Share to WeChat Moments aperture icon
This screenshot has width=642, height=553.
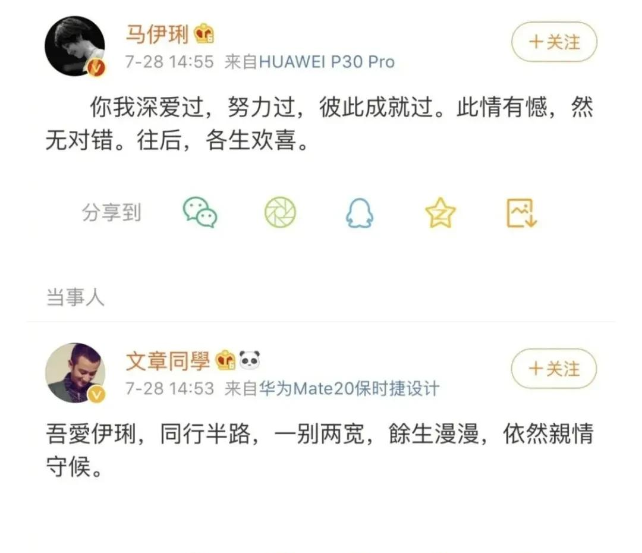(280, 212)
